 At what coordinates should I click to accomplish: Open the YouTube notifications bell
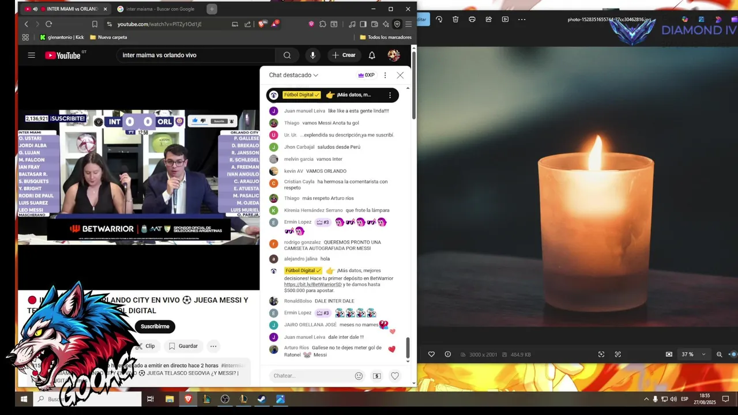click(372, 55)
